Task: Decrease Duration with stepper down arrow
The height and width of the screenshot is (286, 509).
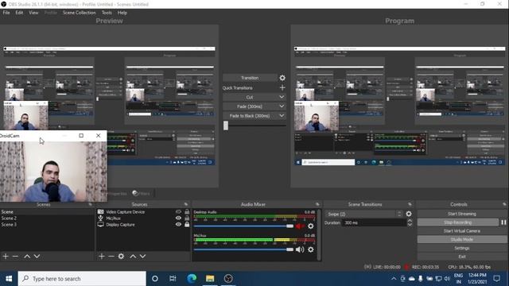Action: (x=410, y=225)
